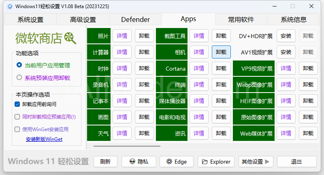This screenshot has width=324, height=175.
Task: Click the install new WinGet link
Action: point(44,139)
